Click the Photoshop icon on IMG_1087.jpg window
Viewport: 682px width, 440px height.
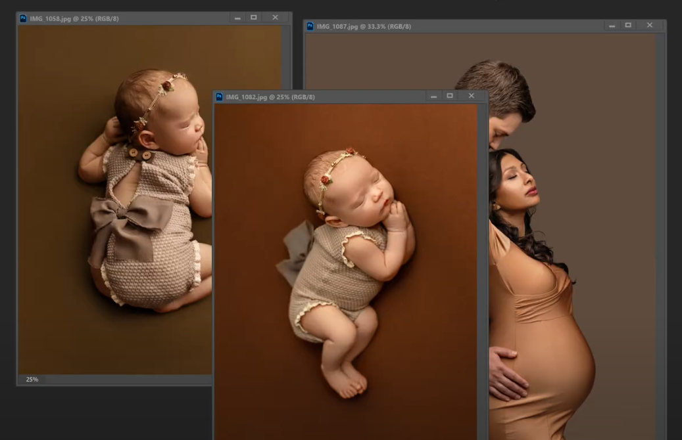tap(310, 26)
